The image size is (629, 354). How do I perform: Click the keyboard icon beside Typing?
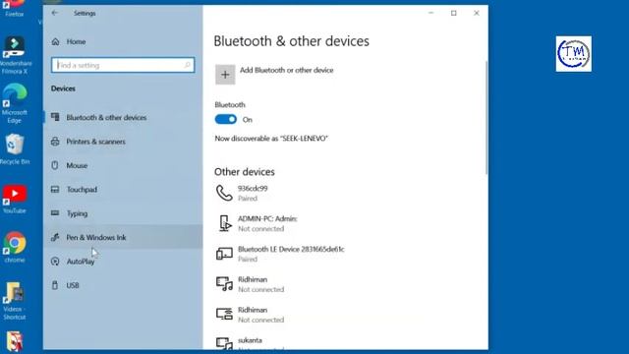pyautogui.click(x=55, y=213)
